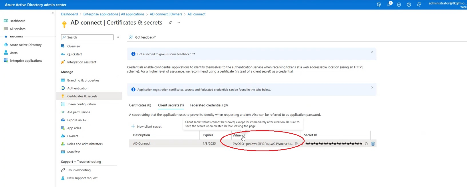Image resolution: width=467 pixels, height=187 pixels.
Task: Click Got feedback? button
Action: tap(142, 37)
